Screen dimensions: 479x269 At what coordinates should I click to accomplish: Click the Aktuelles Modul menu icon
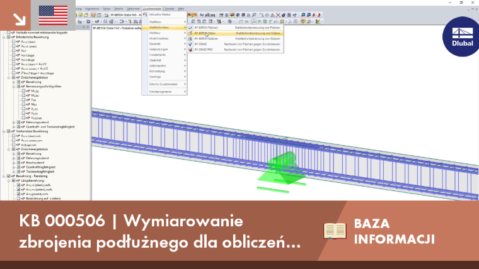tap(146, 14)
